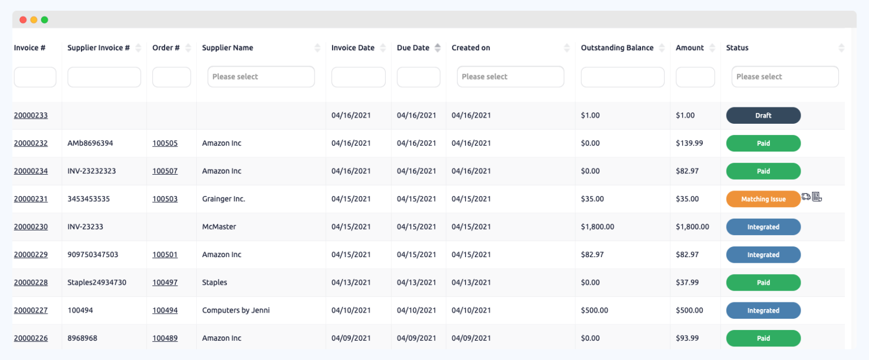Open order 100505 for Amazon Inc
The height and width of the screenshot is (360, 869).
165,143
